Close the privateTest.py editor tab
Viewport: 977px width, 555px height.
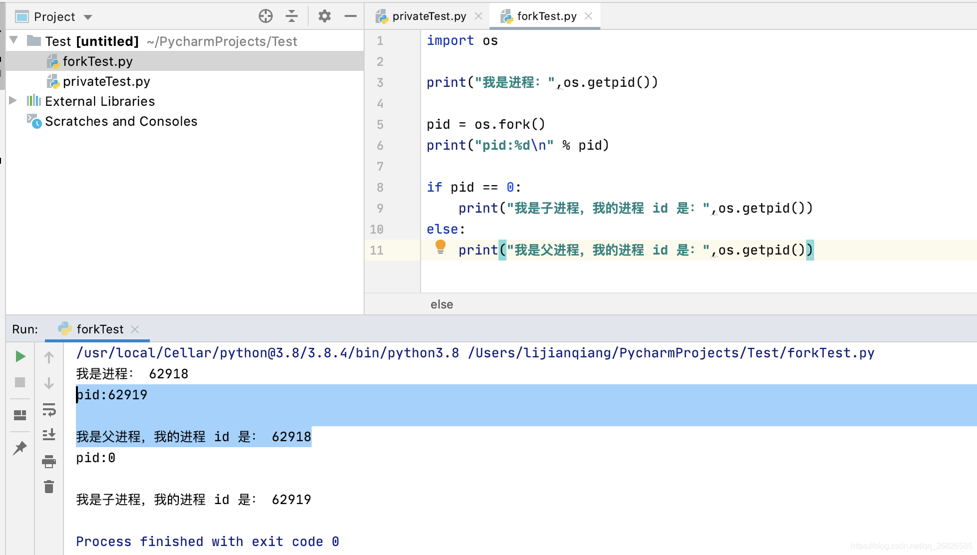pos(479,15)
